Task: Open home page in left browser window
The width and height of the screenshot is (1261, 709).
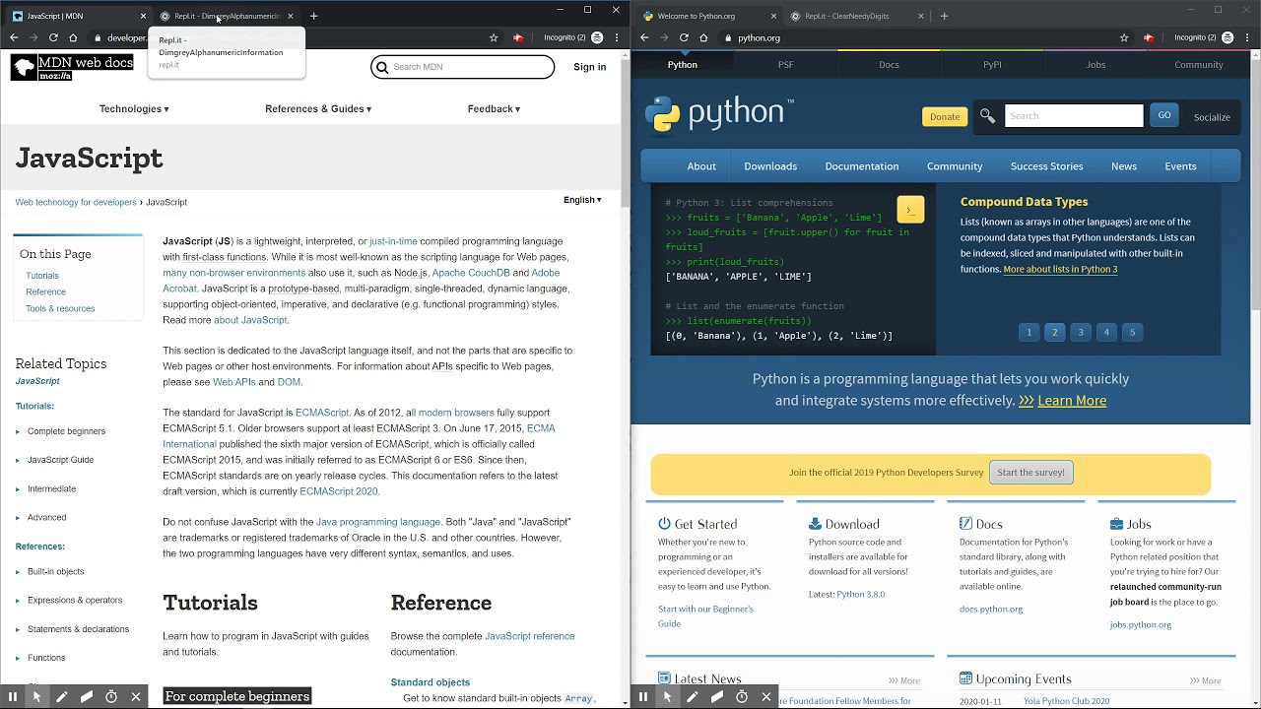Action: point(73,37)
